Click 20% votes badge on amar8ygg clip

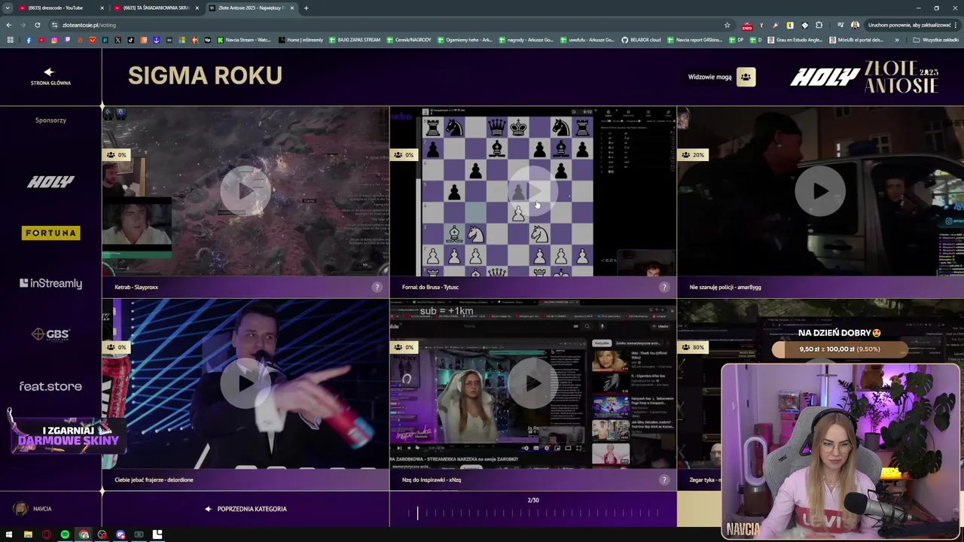[693, 154]
